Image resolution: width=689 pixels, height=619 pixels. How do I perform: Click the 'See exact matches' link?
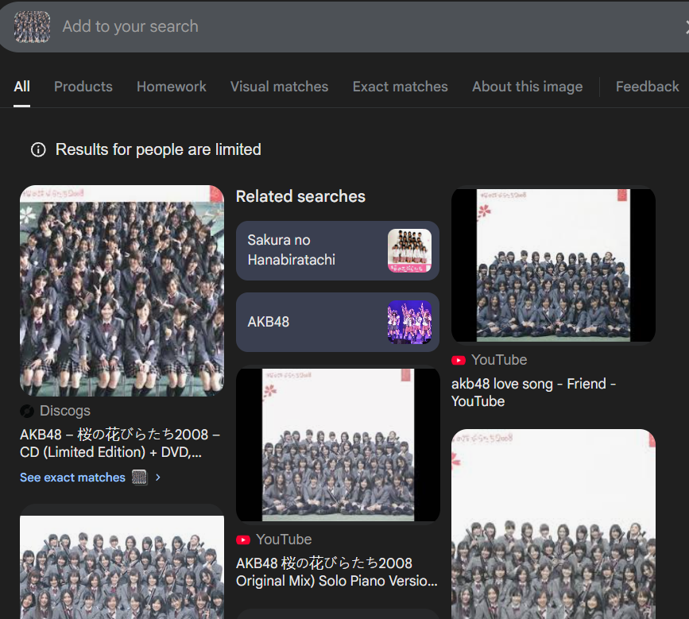point(72,478)
